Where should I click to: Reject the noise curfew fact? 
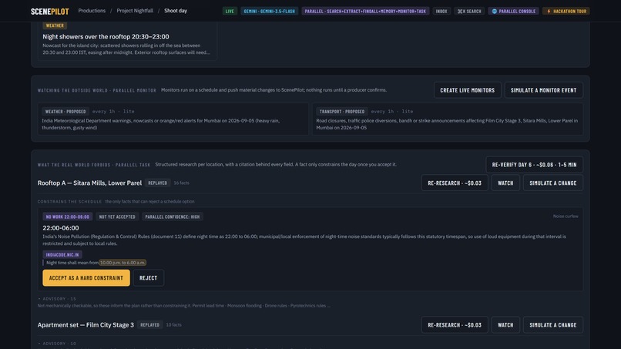(148, 278)
